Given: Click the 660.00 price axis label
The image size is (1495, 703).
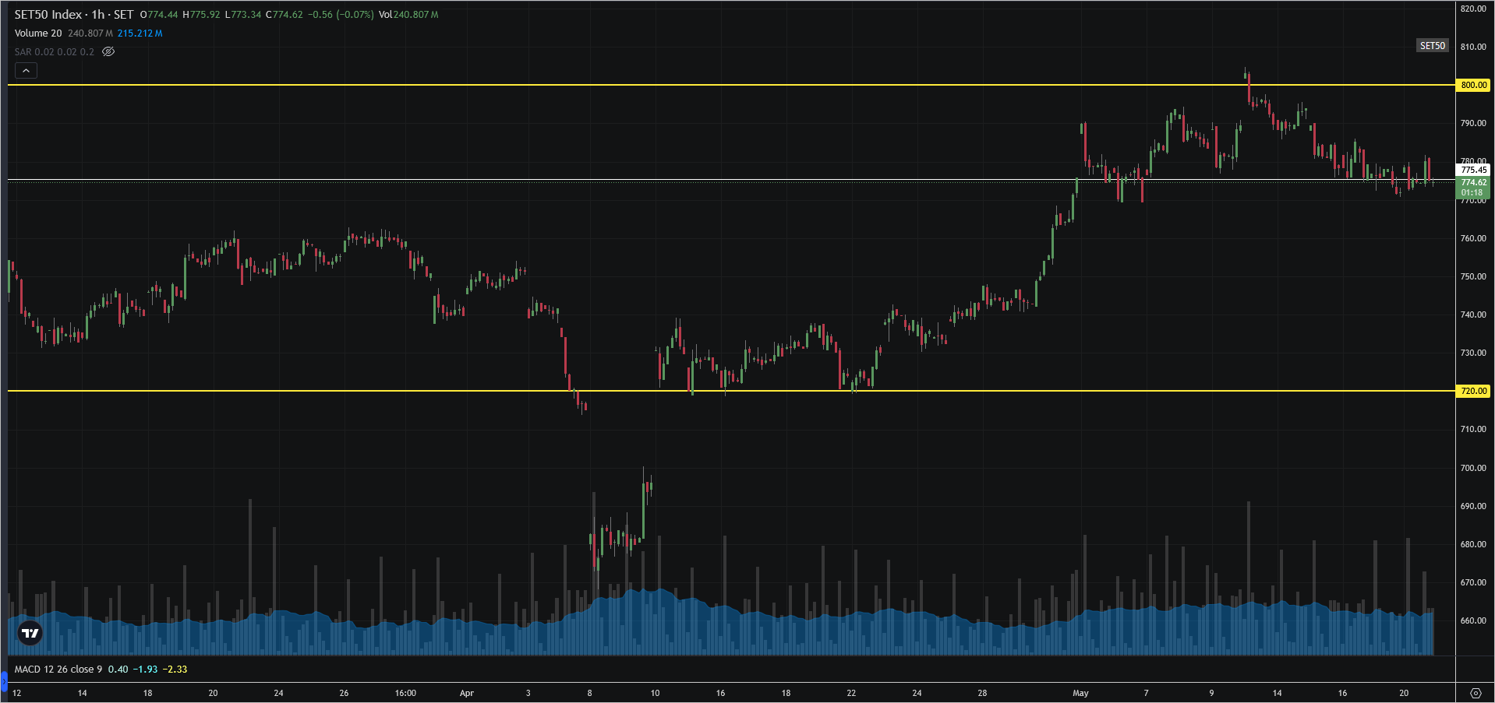Looking at the screenshot, I should (1473, 620).
